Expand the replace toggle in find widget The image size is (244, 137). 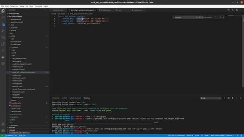pos(173,17)
